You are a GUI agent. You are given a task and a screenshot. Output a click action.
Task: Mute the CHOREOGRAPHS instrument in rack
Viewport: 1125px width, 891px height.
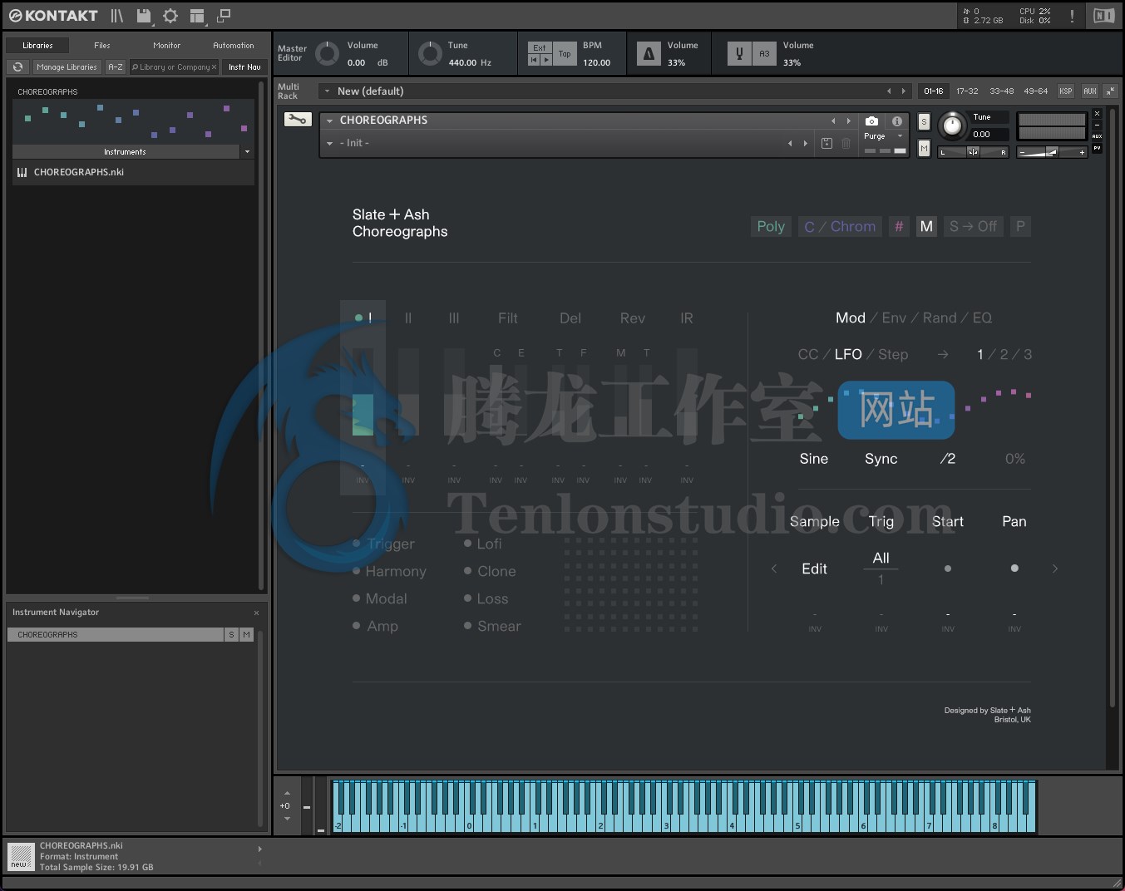click(924, 148)
